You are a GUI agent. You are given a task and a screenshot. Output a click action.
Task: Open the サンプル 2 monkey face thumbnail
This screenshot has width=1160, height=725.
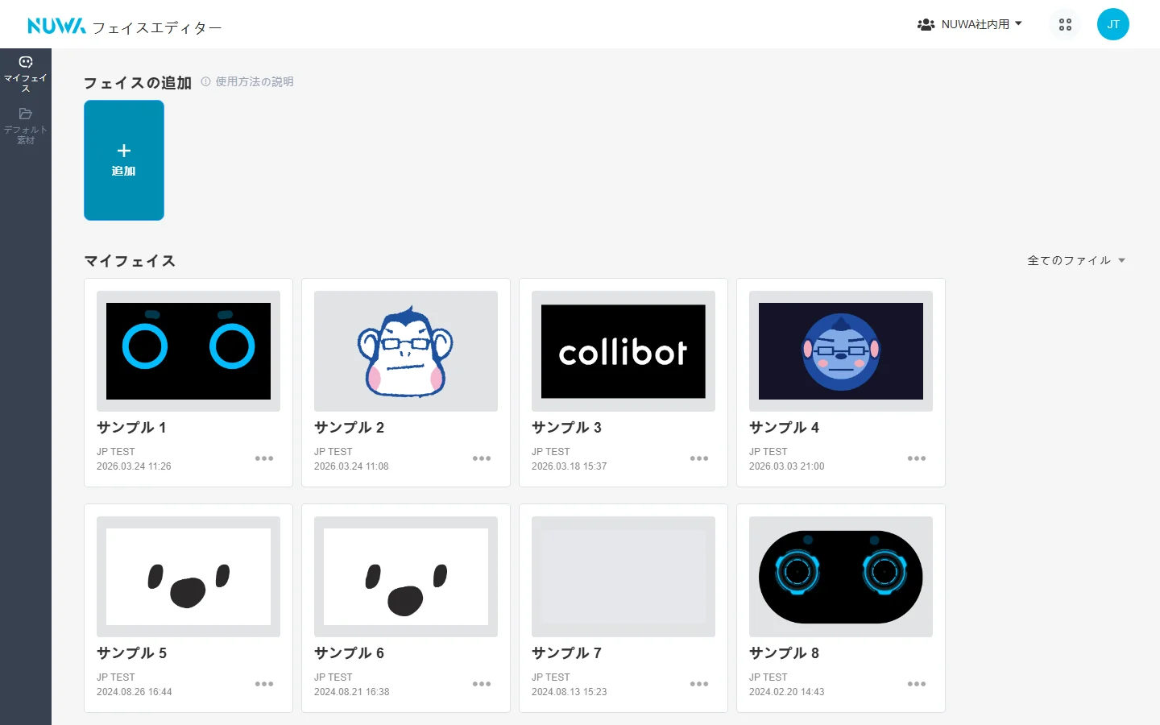[x=406, y=351]
